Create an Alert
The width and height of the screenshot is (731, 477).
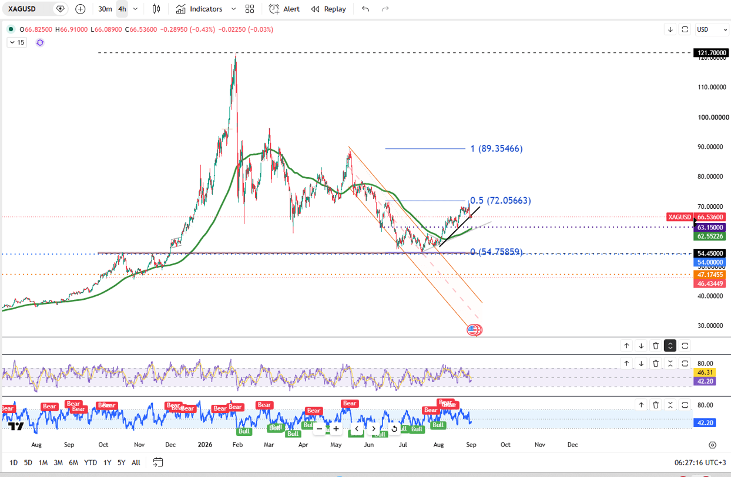pos(284,9)
